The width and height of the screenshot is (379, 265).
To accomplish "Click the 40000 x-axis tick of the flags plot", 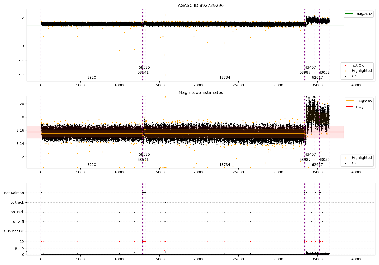I will tap(357, 259).
